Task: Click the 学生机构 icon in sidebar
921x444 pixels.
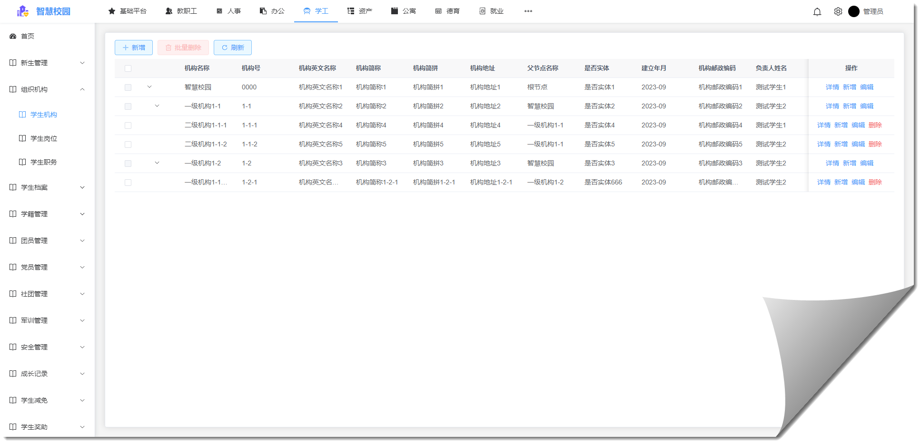Action: pyautogui.click(x=22, y=114)
